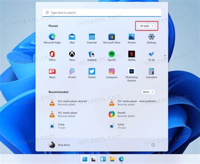Launch the Mail app

tap(72, 38)
